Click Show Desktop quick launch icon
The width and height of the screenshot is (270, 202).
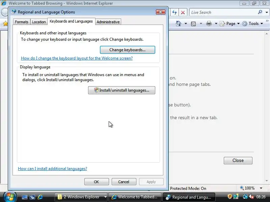coord(24,197)
